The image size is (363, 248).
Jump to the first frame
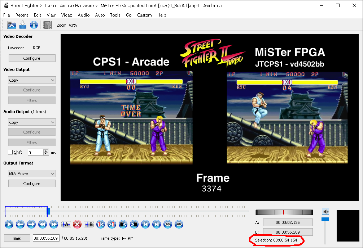pyautogui.click(x=145, y=224)
